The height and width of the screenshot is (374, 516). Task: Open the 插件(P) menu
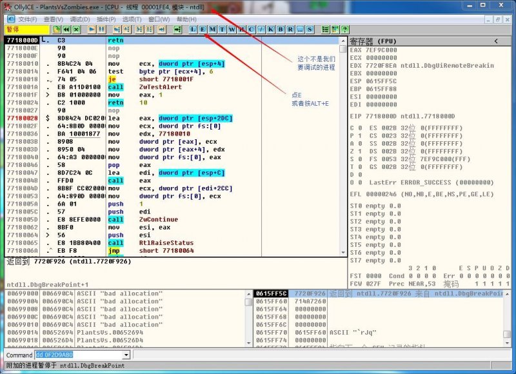pos(106,19)
